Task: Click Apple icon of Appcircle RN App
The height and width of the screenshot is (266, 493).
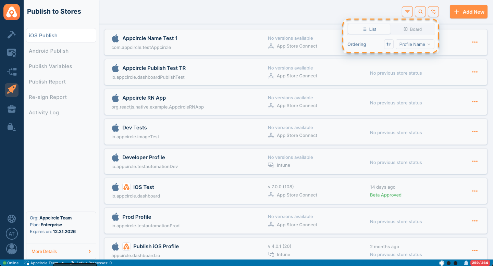Action: coord(115,98)
